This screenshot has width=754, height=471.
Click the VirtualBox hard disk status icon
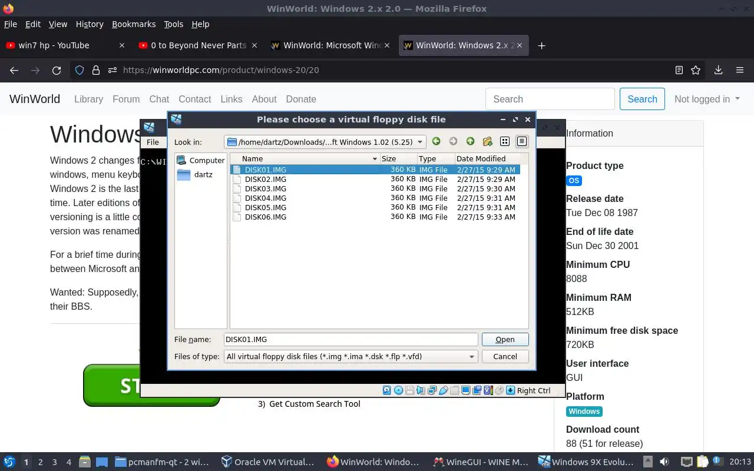387,390
